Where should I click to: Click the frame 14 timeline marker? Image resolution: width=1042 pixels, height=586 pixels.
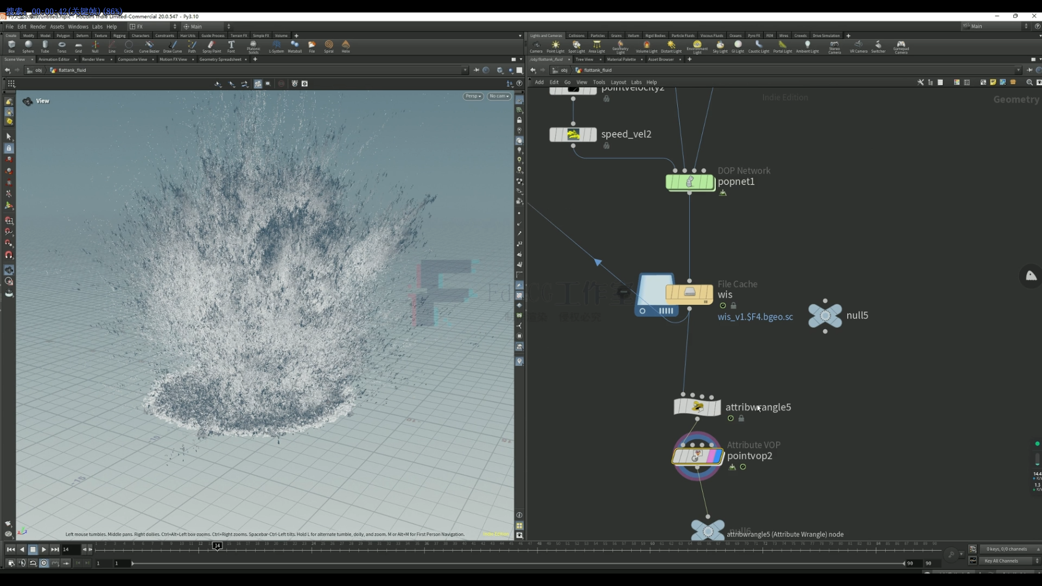(x=217, y=546)
